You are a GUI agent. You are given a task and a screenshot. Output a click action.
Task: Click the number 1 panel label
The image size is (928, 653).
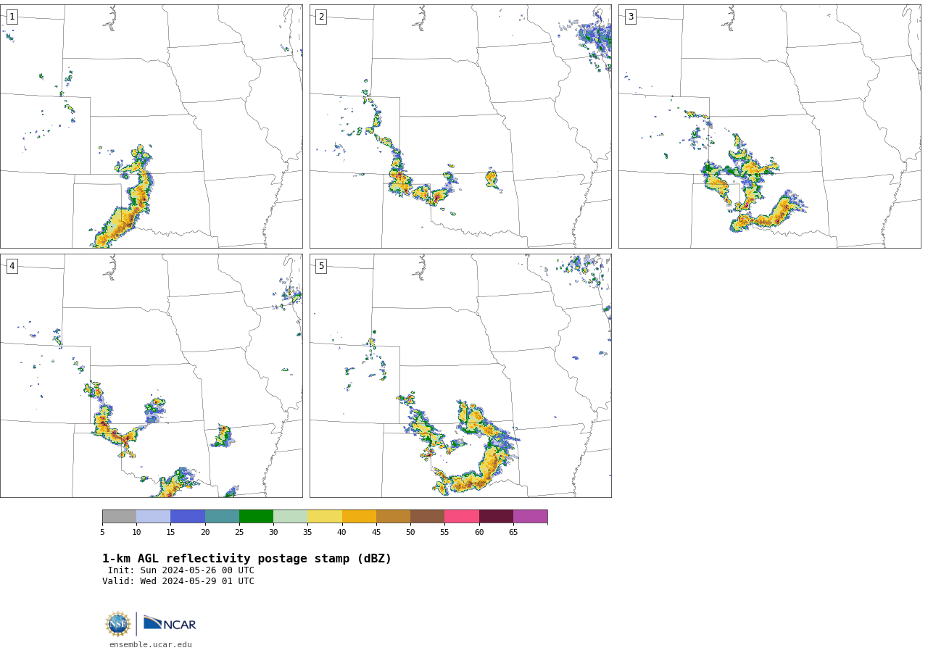[12, 17]
